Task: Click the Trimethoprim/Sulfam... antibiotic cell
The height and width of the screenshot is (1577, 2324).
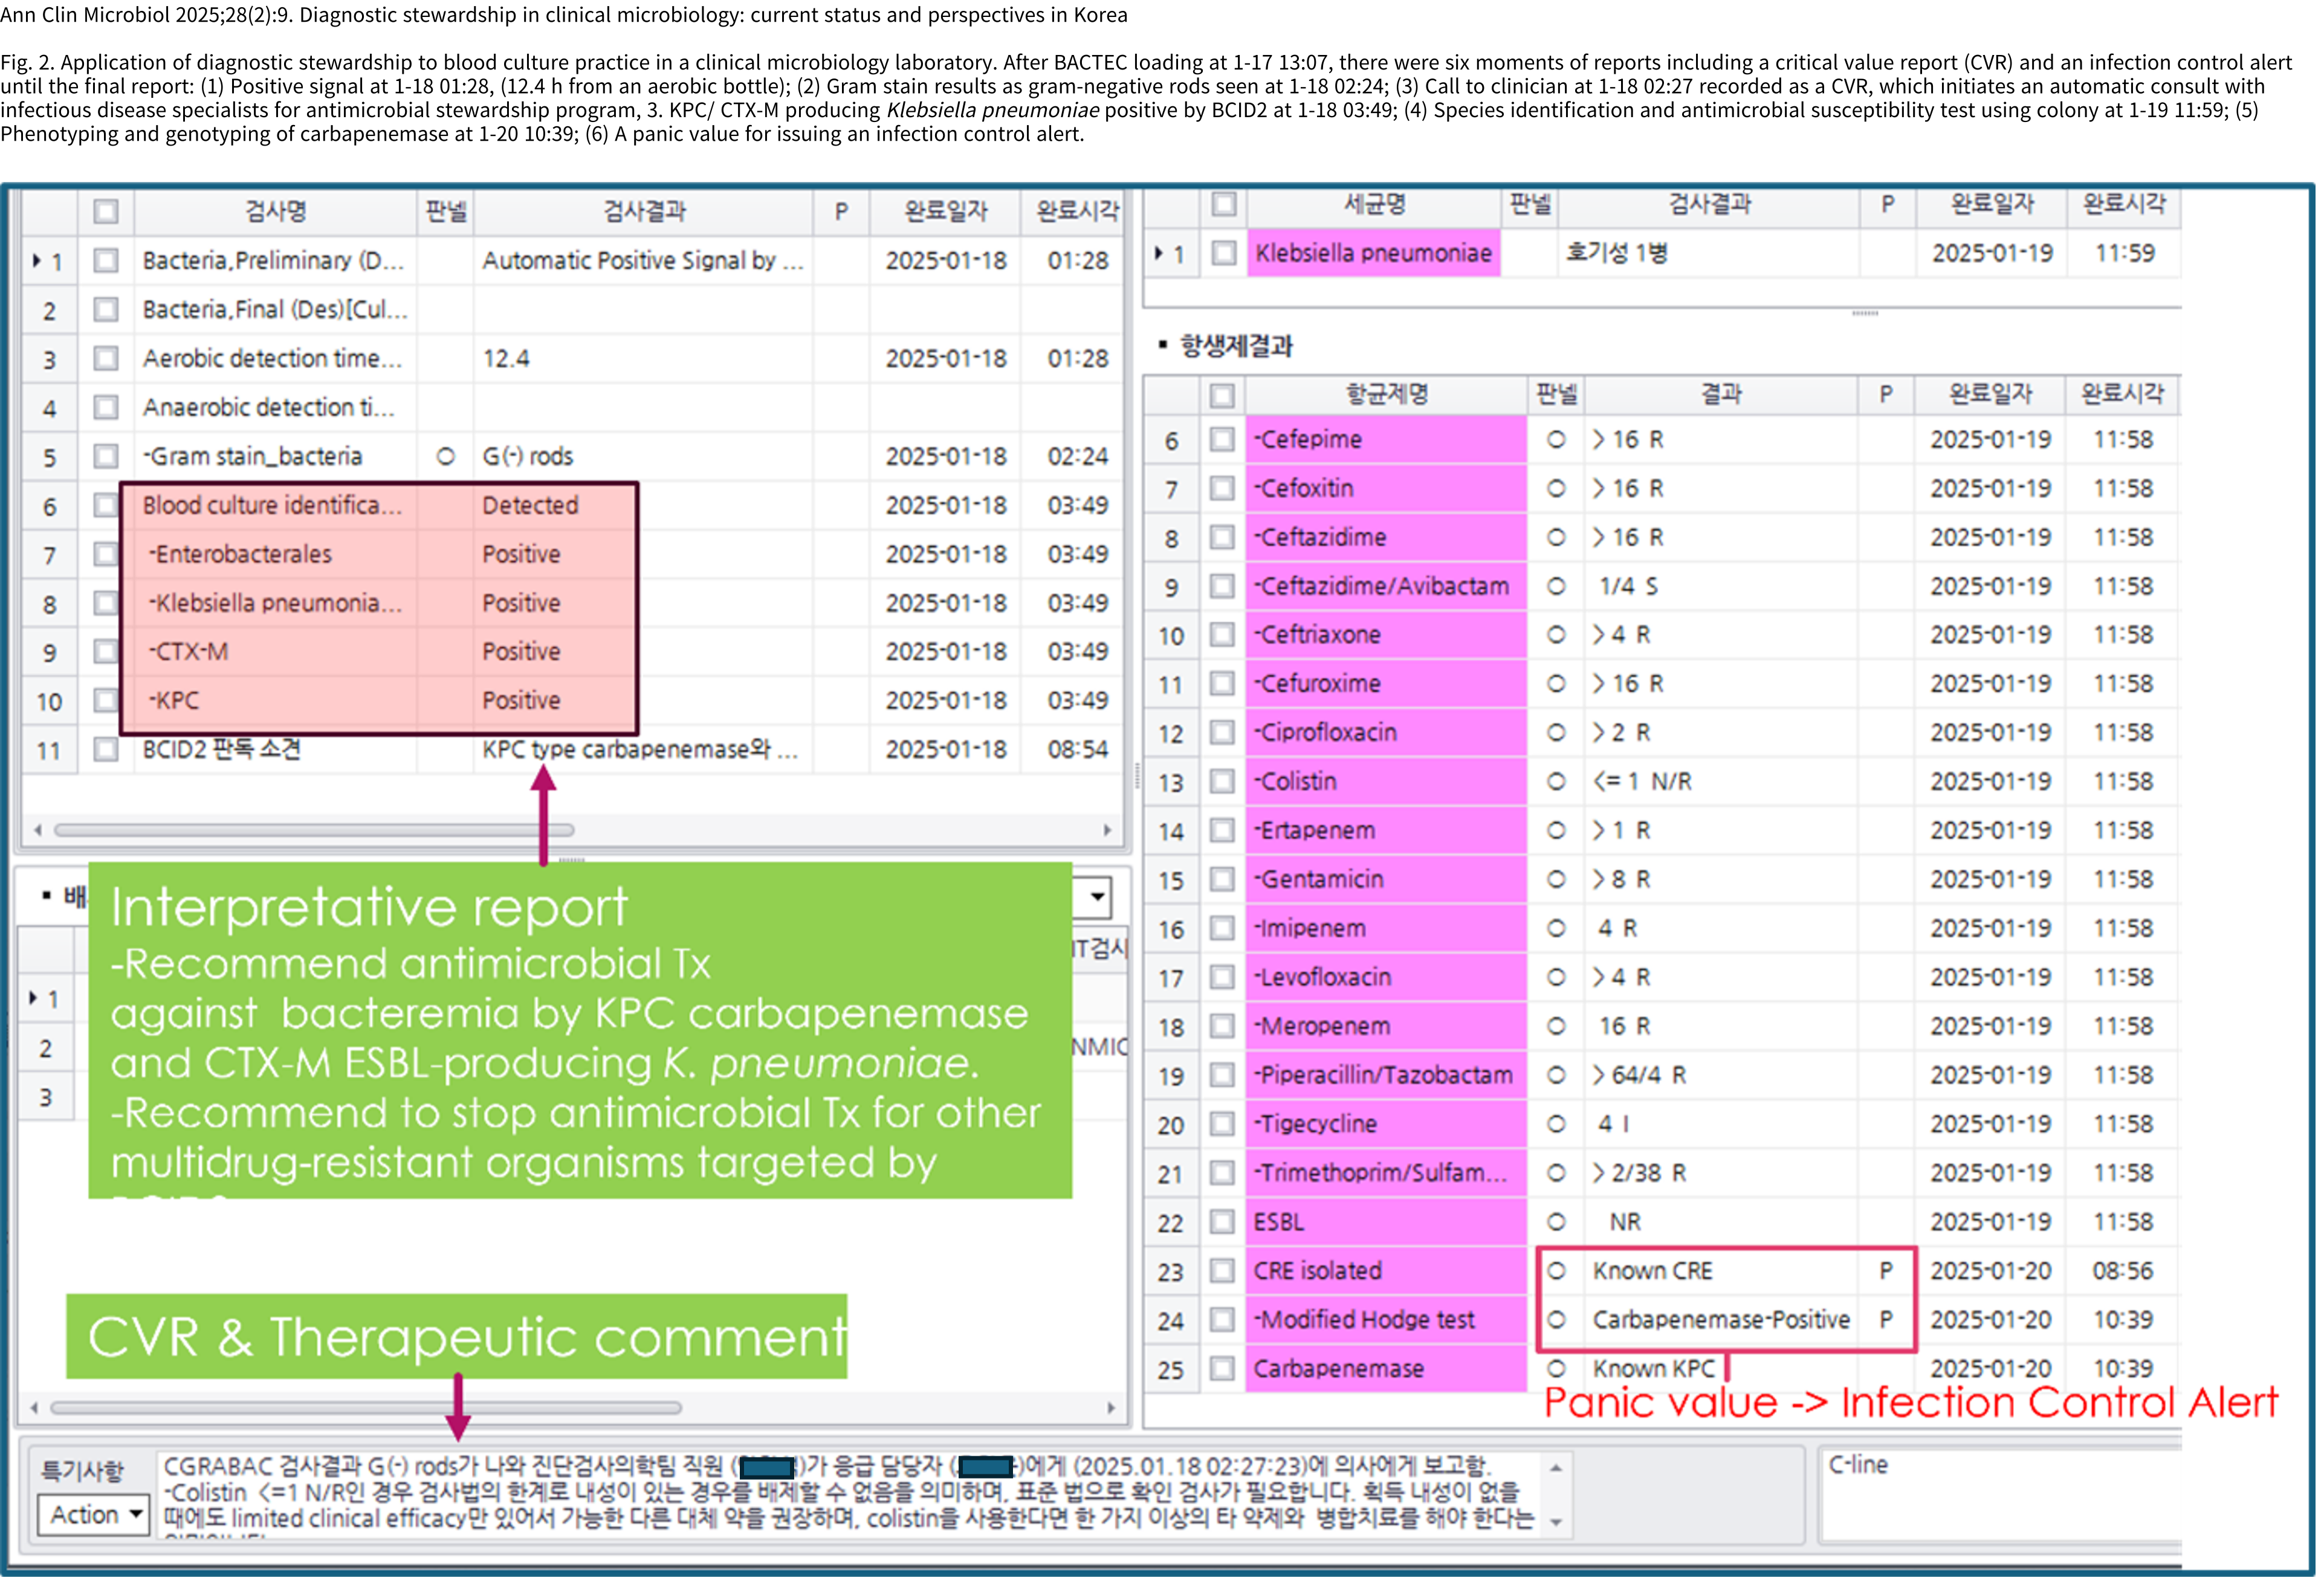Action: [1386, 1172]
